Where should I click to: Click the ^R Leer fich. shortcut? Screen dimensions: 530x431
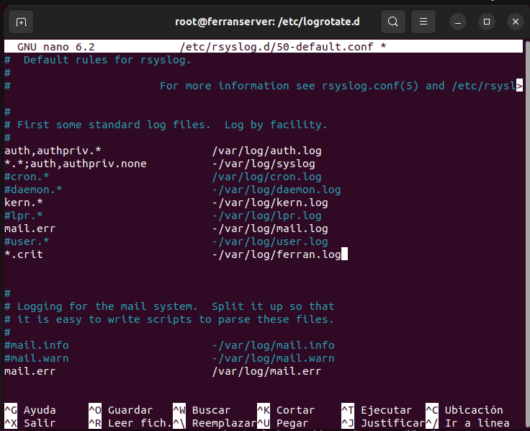(130, 423)
